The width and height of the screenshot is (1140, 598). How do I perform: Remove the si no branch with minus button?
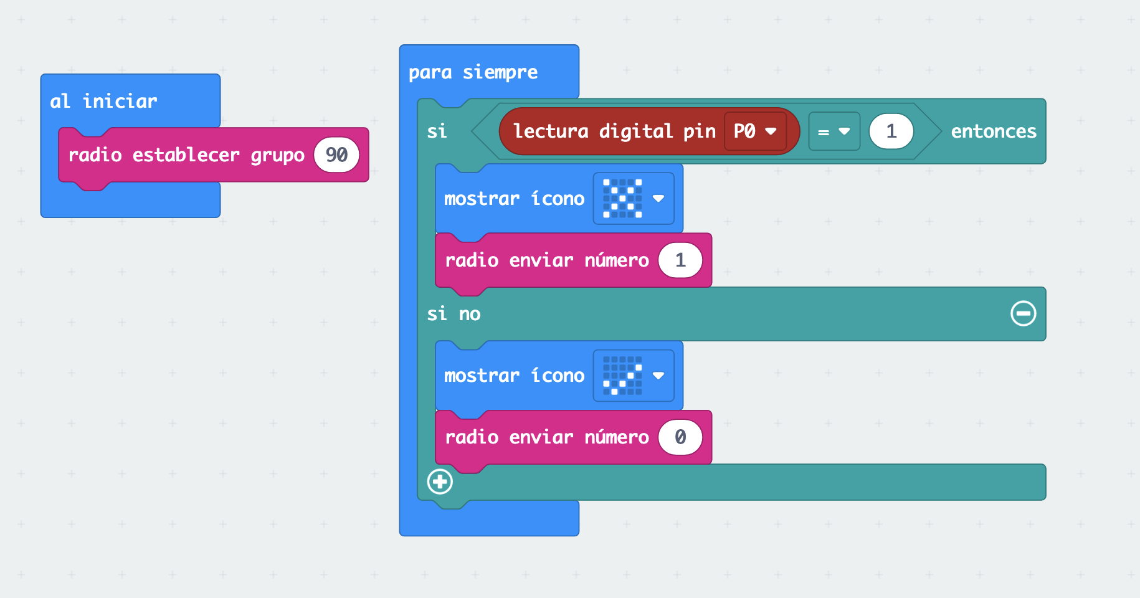[x=1022, y=314]
